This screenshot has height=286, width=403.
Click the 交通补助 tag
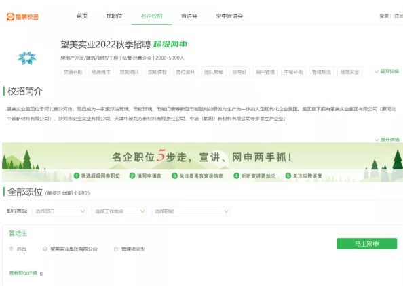click(x=73, y=72)
